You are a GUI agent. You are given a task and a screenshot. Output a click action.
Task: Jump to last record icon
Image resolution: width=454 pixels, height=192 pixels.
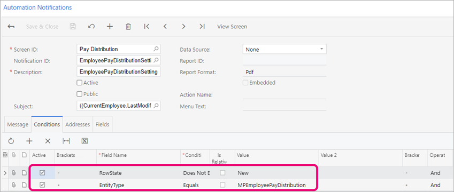point(202,27)
